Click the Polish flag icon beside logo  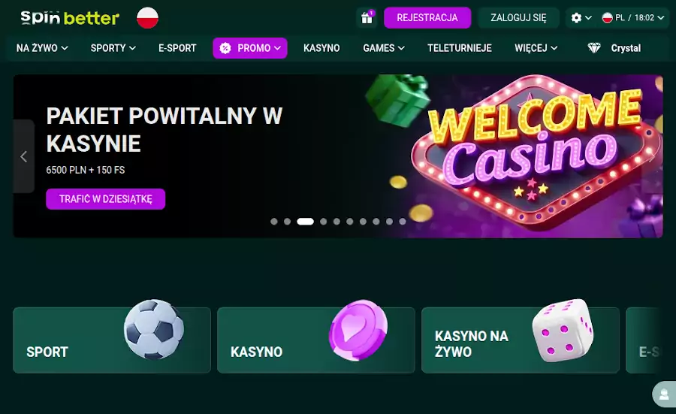147,18
